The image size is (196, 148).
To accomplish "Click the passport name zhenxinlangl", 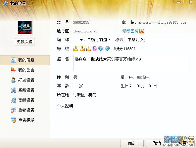I will [x=85, y=31].
